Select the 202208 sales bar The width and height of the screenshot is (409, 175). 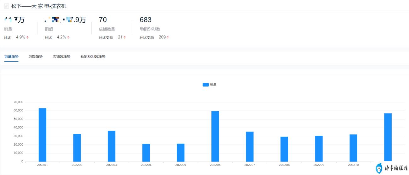click(284, 149)
